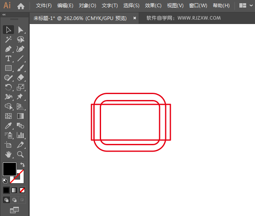Click the black Fill color box
Image resolution: width=255 pixels, height=216 pixels.
[x=10, y=169]
